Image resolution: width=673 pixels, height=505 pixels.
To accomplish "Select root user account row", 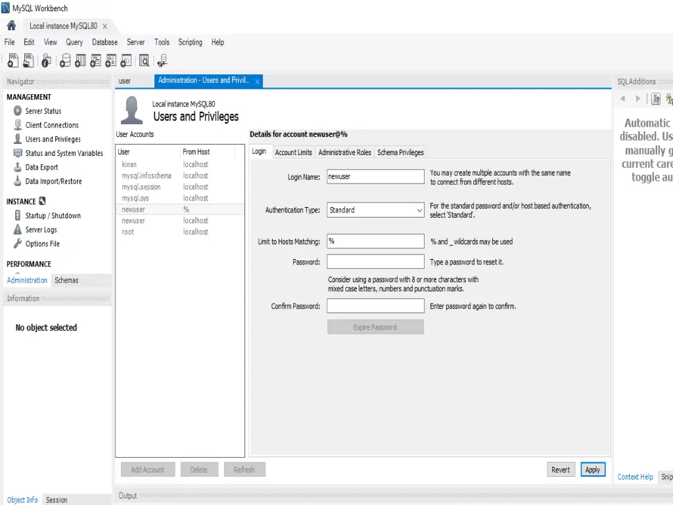I will tap(180, 232).
